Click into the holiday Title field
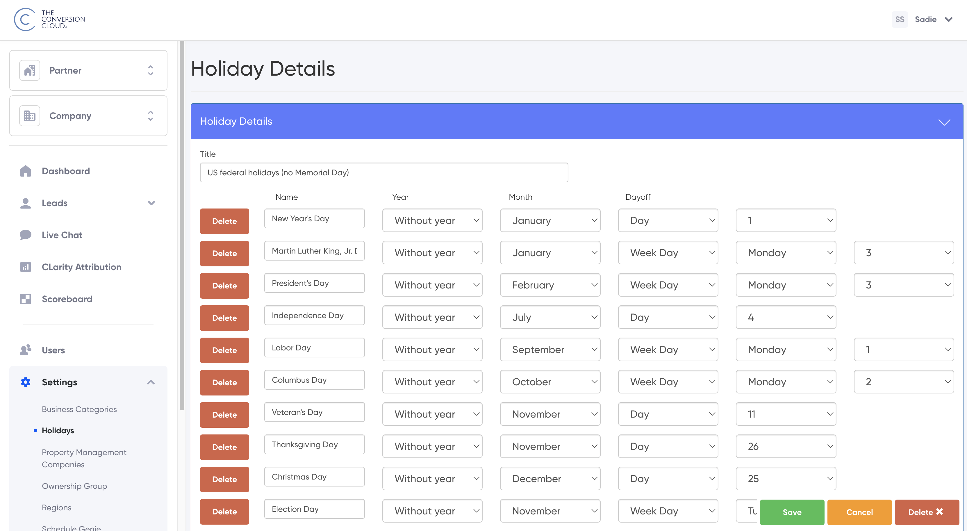Image resolution: width=967 pixels, height=531 pixels. (384, 172)
